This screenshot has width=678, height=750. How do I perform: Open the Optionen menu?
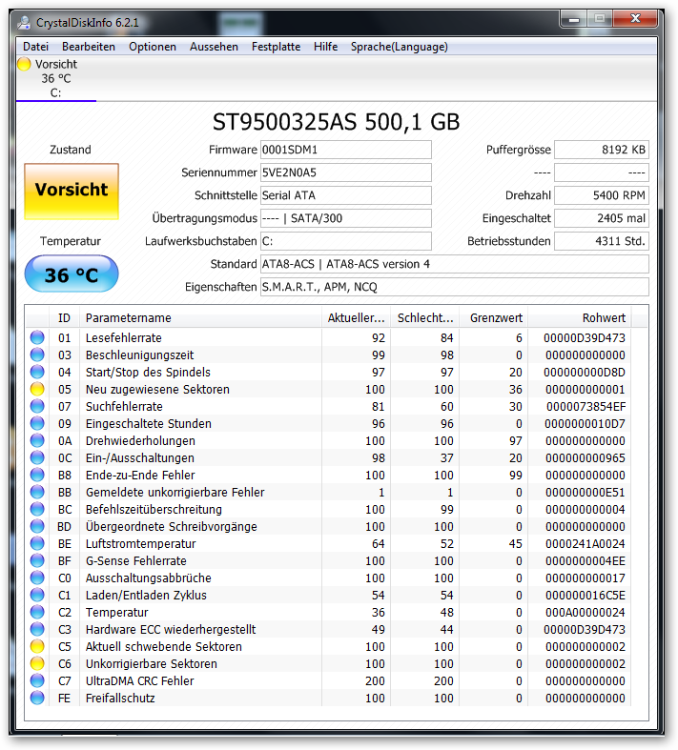pos(153,47)
